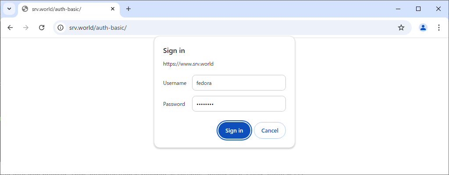Bookmark this page with the star icon

(x=401, y=28)
